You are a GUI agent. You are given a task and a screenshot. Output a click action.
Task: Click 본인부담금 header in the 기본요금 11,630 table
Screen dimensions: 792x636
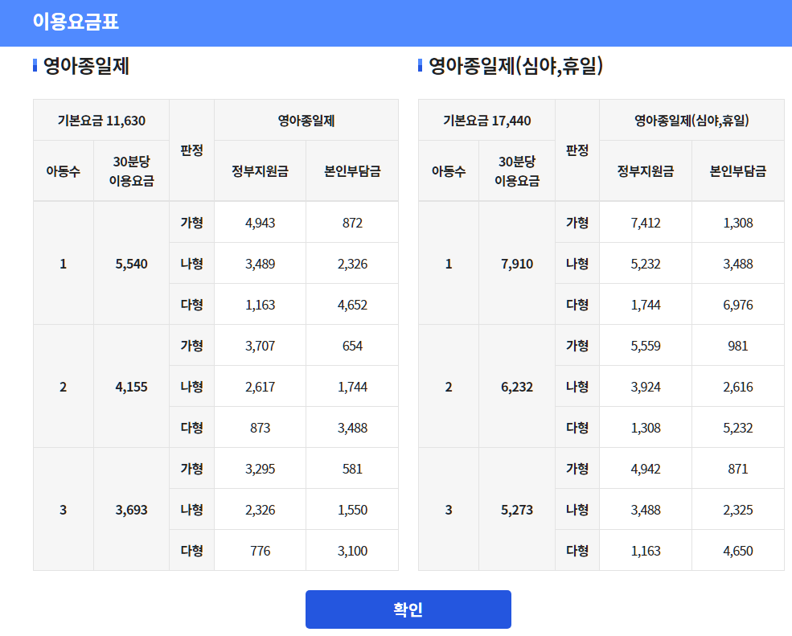tap(352, 170)
